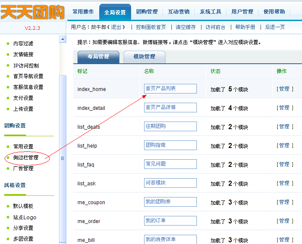Click the 清空缓存 link
Screen dimensions: 302x244
[x=186, y=27]
